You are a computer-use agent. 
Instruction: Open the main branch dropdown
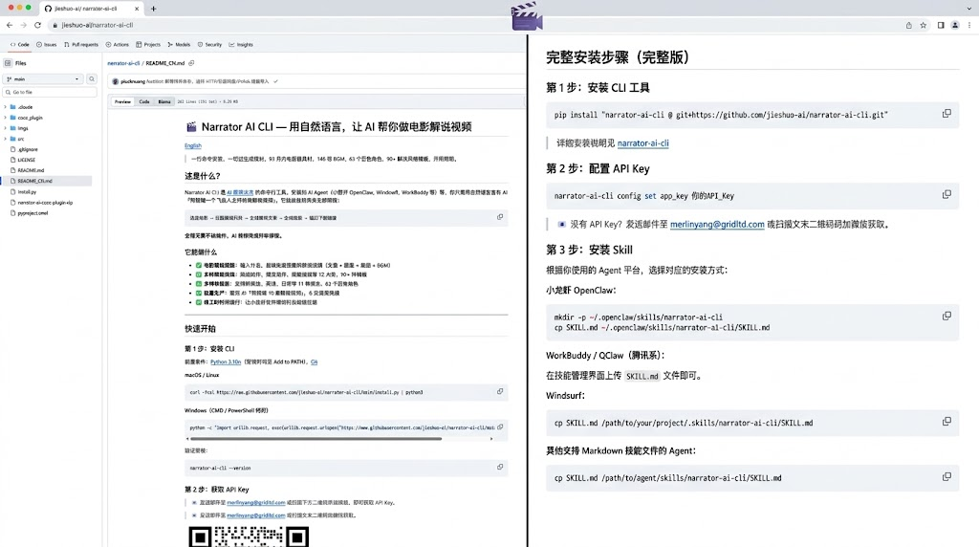(43, 79)
